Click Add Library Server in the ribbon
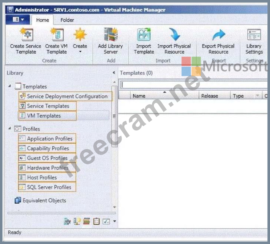This screenshot has height=244, width=270. point(110,41)
